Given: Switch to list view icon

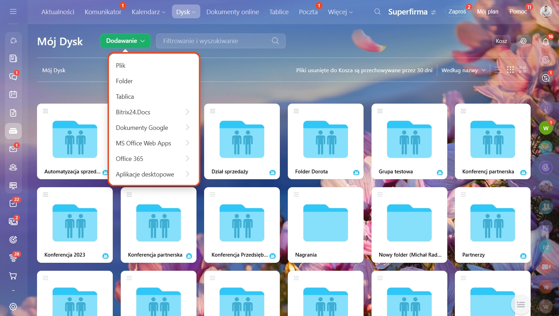Looking at the screenshot, I should point(498,70).
